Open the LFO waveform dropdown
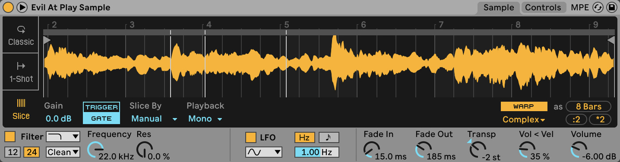Viewport: 620px width, 162px height. point(263,152)
